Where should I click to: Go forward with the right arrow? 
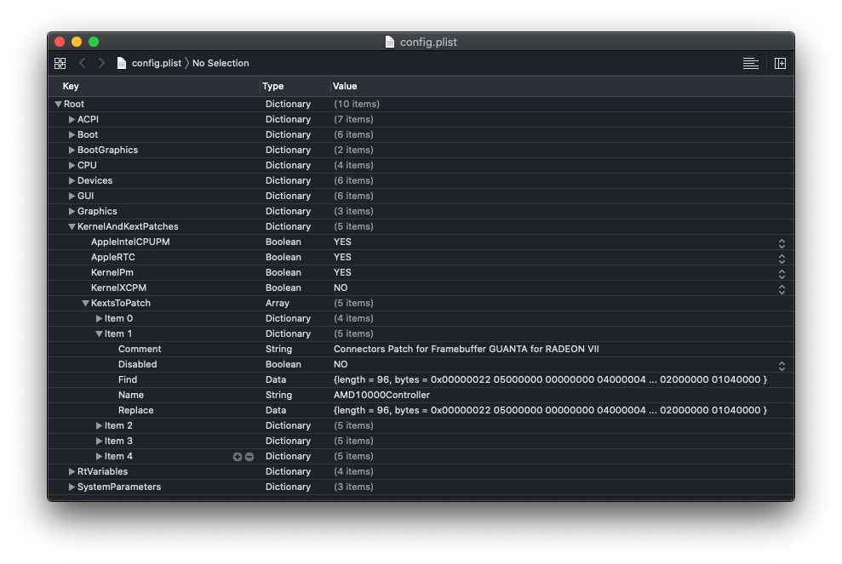(x=101, y=63)
